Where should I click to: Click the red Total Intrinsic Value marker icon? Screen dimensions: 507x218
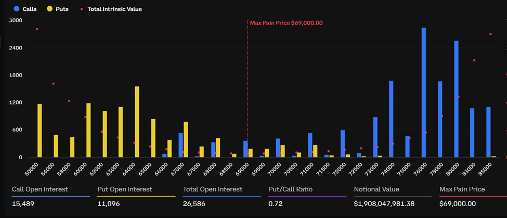[x=82, y=9]
